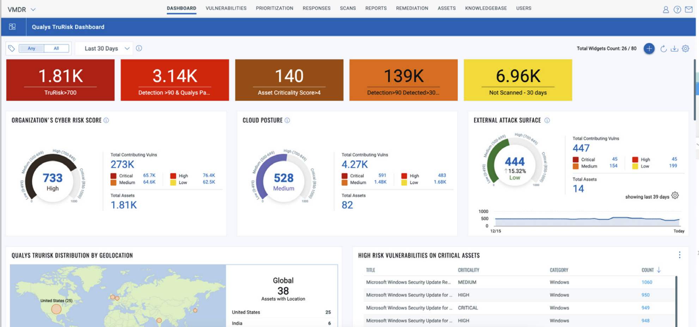The height and width of the screenshot is (327, 699).
Task: Open the VMDR module dropdown
Action: coord(22,10)
